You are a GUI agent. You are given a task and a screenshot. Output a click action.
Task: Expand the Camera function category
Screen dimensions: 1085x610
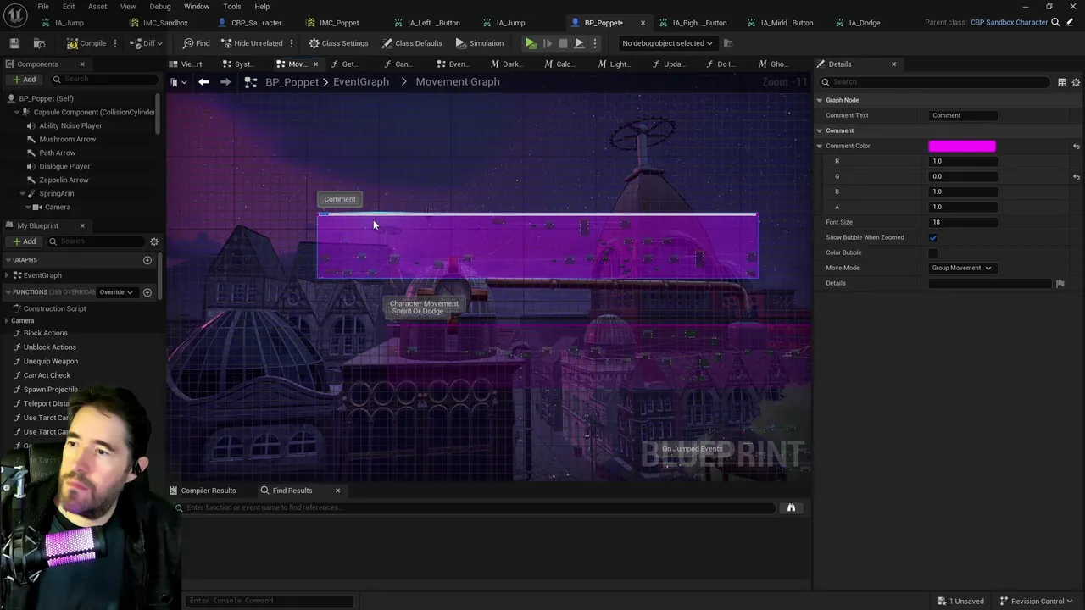pyautogui.click(x=8, y=321)
